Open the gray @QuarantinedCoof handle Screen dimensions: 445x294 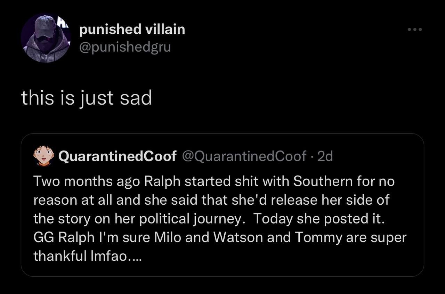tap(244, 157)
